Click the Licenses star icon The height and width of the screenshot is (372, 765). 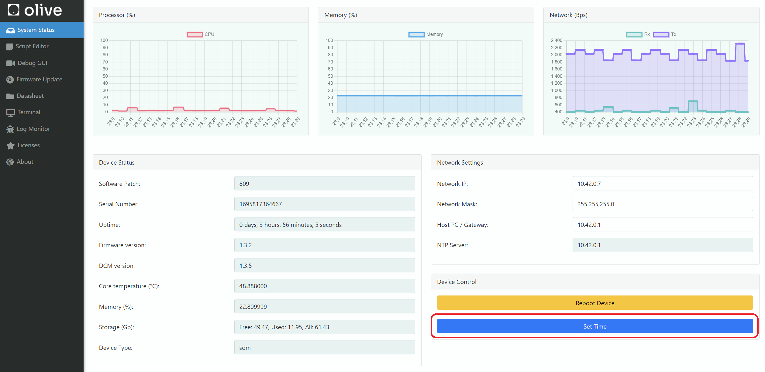point(11,145)
